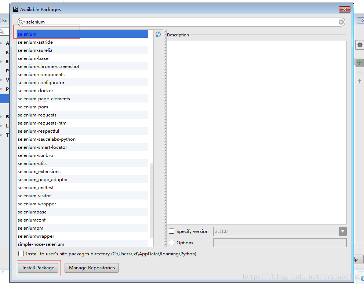364x284 pixels.
Task: Click the upgrade arrow icon behind dialog
Action: point(360,81)
